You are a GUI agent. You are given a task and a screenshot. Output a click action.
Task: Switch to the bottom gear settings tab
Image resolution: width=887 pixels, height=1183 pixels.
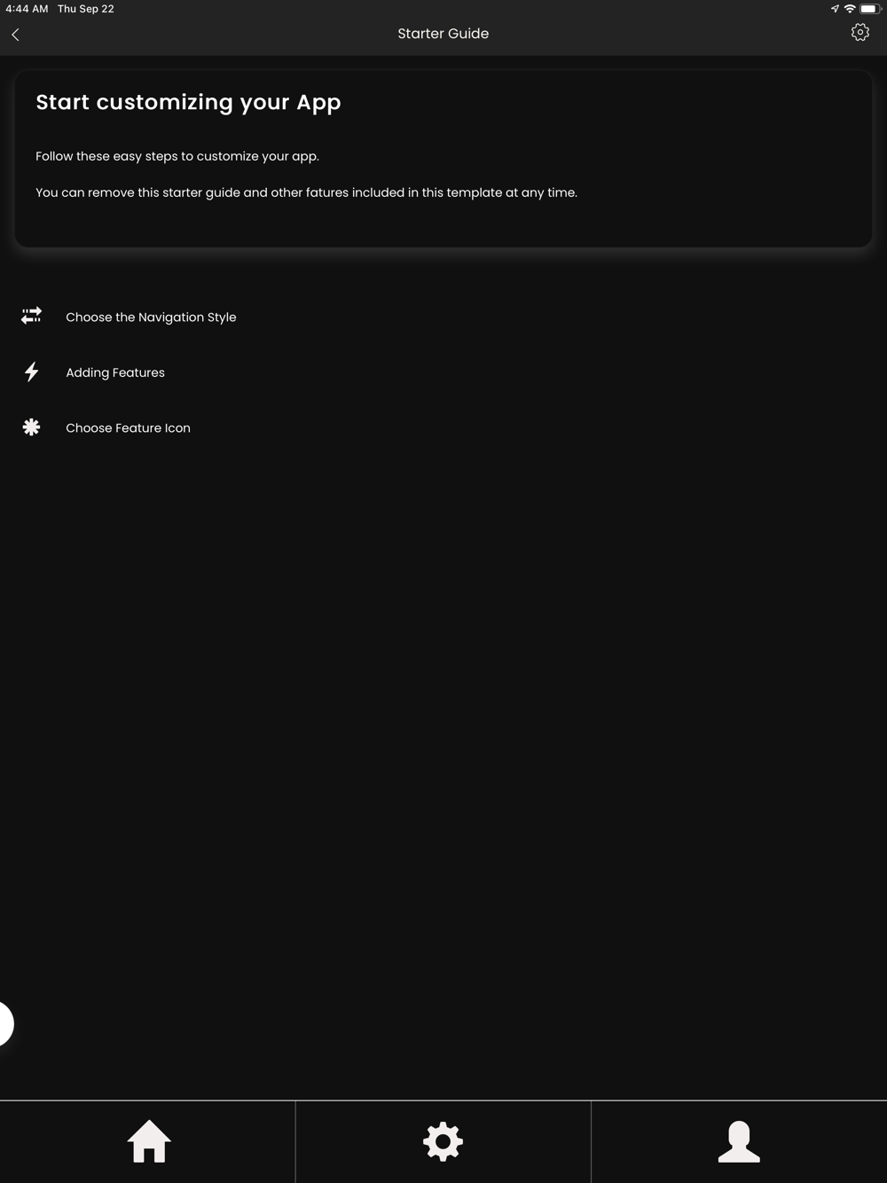(x=443, y=1141)
